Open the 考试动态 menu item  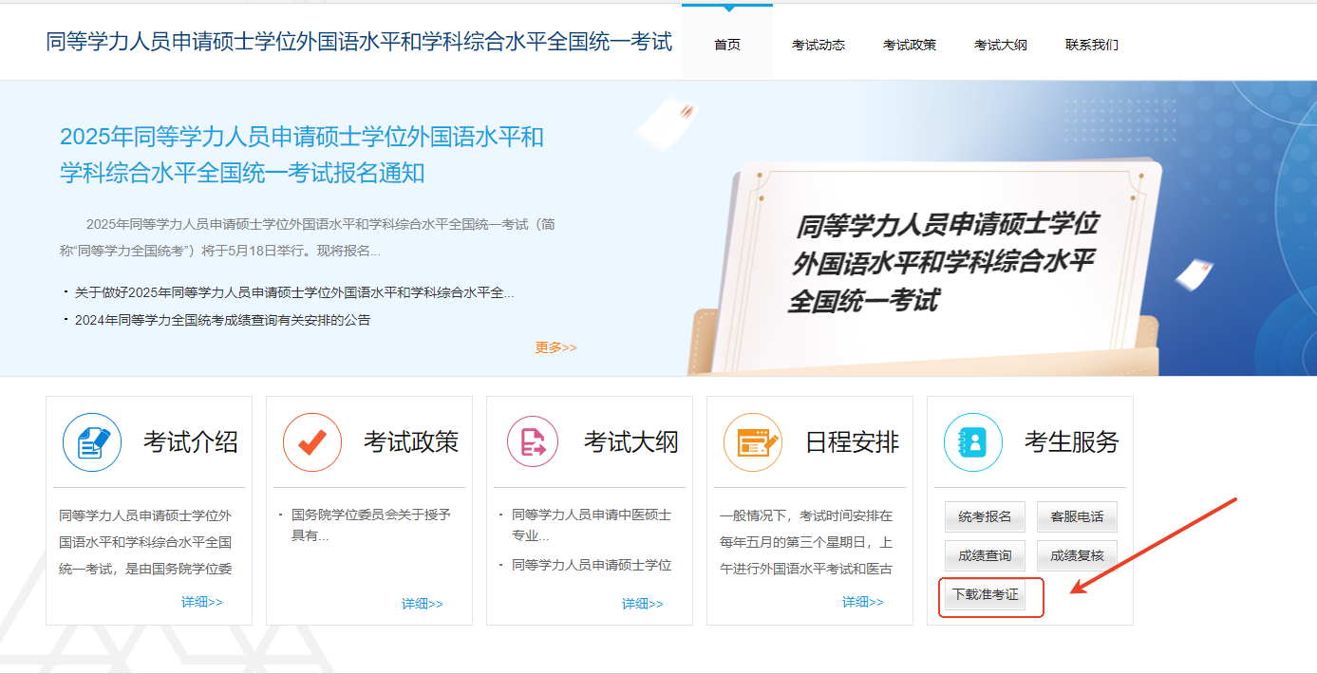coord(818,45)
